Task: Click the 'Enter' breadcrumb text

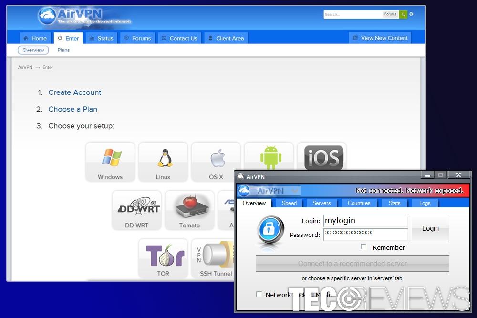Action: (x=48, y=68)
